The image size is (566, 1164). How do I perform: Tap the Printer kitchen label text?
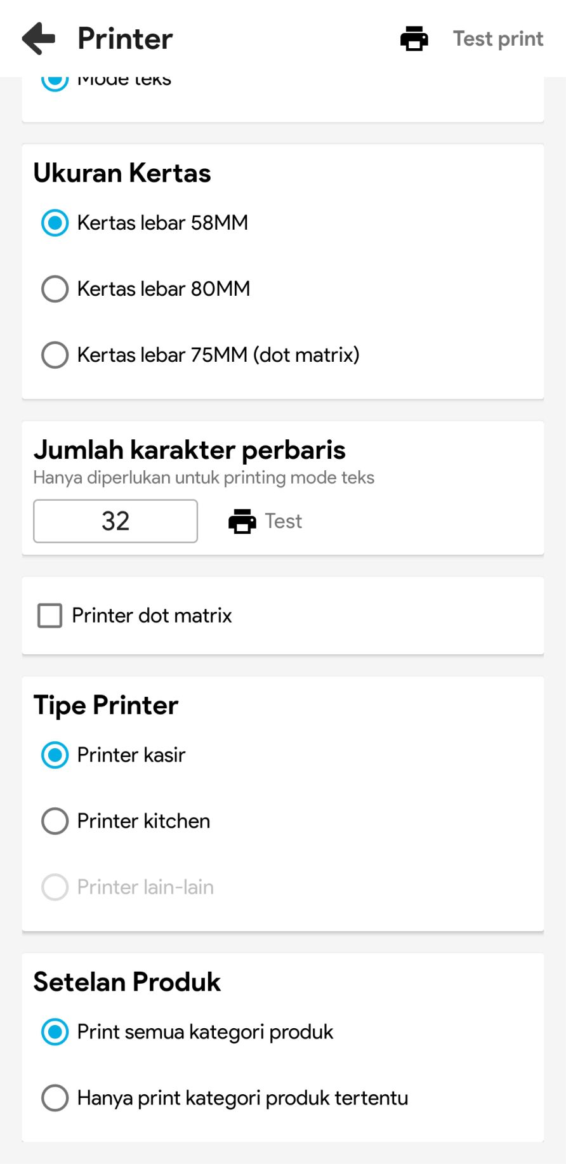pyautogui.click(x=143, y=821)
